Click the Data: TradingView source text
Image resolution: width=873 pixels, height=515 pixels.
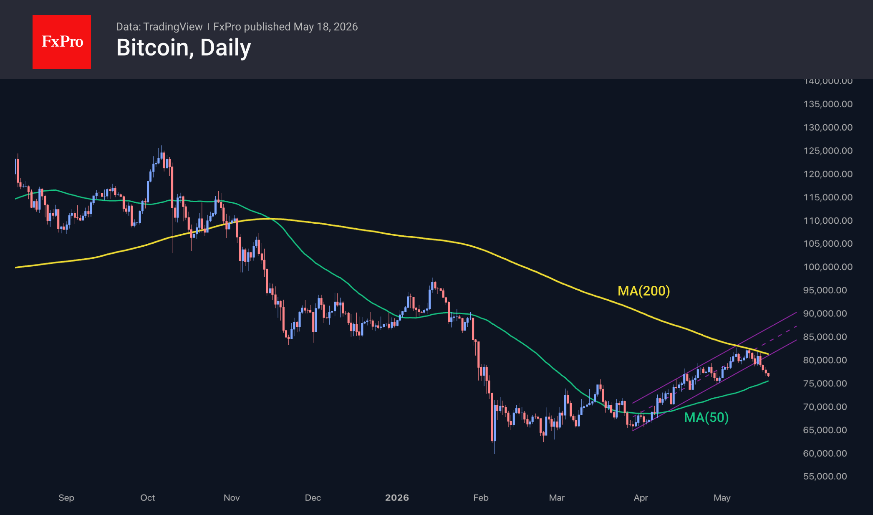(x=159, y=27)
